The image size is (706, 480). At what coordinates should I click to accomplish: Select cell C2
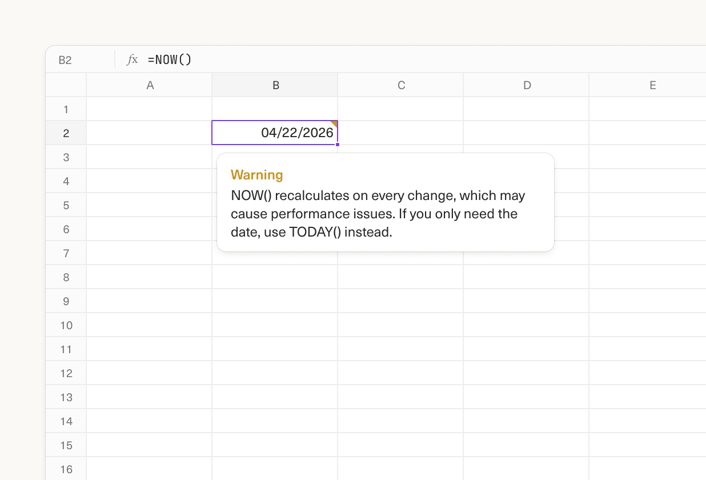401,133
